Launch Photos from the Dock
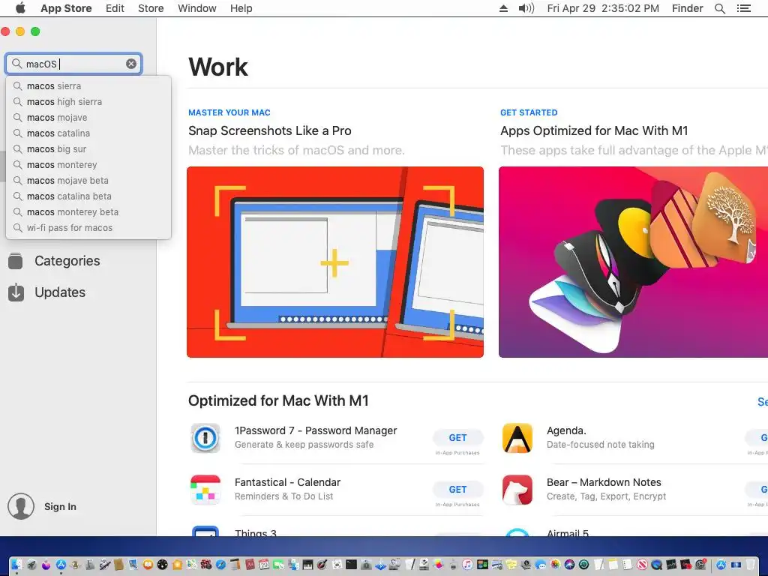768x576 pixels. click(x=556, y=565)
